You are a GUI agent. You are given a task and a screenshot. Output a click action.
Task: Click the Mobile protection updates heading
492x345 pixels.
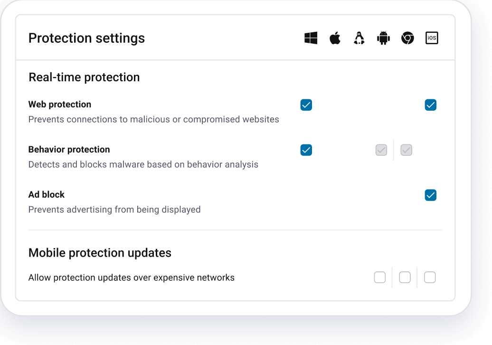pos(100,253)
